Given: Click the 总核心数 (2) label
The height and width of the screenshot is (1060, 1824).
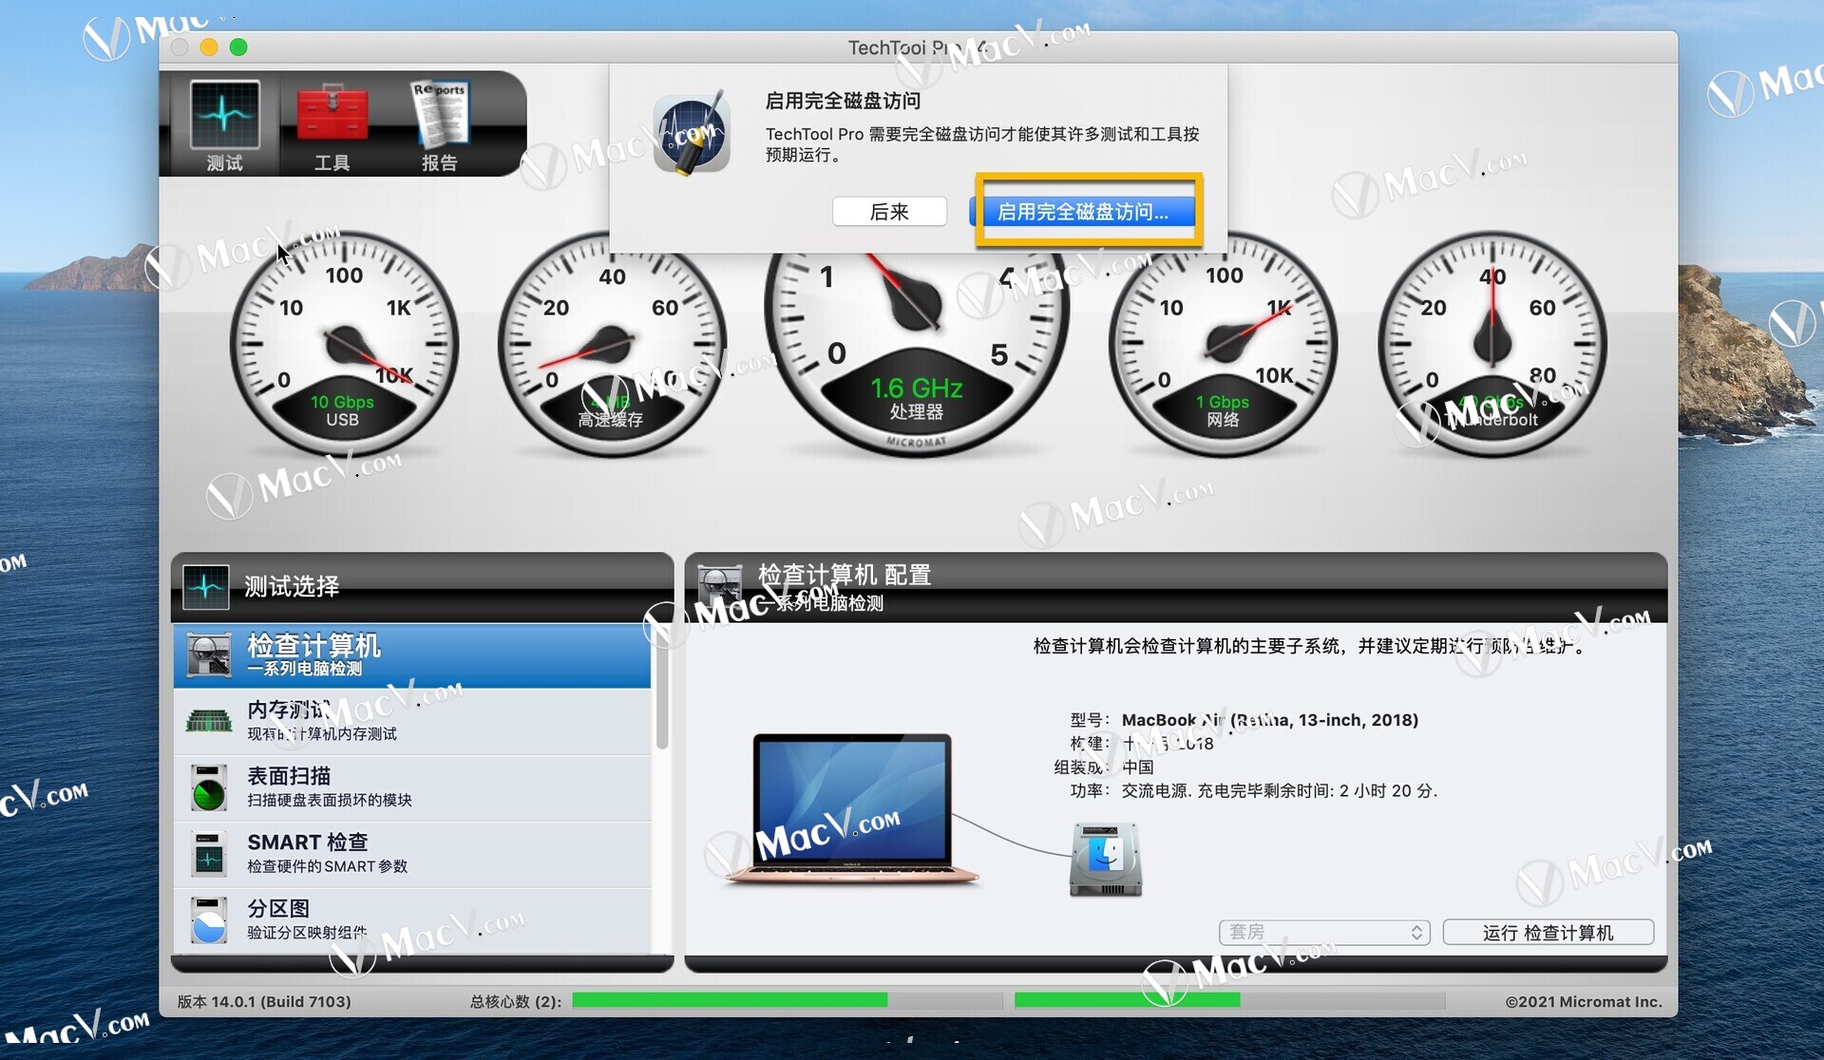Looking at the screenshot, I should point(515,1001).
